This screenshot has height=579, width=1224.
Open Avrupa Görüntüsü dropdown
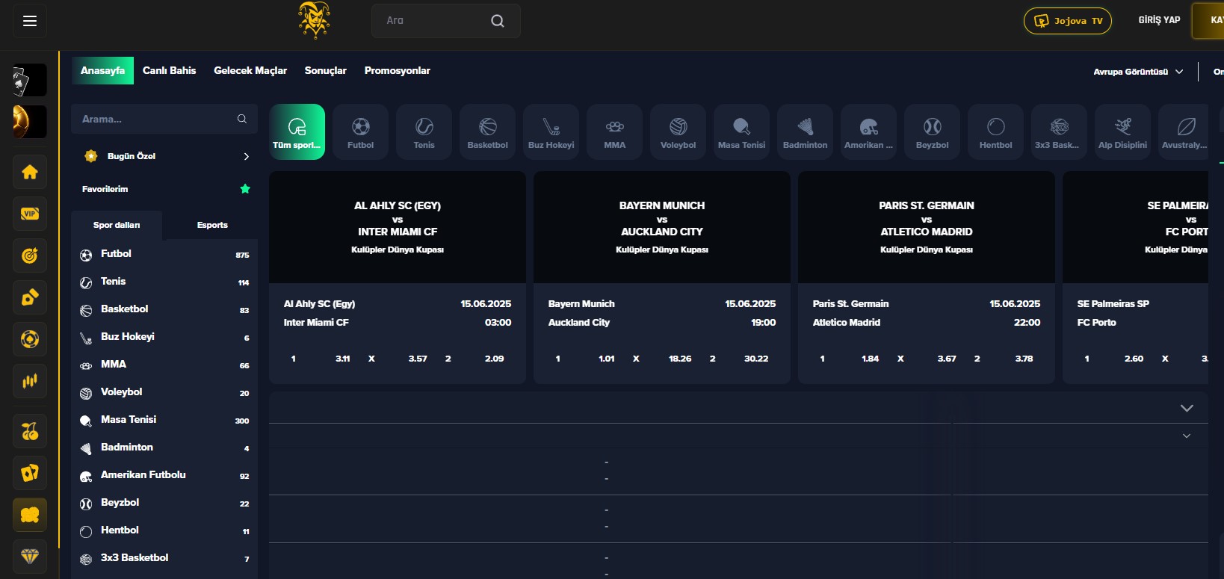(x=1138, y=72)
